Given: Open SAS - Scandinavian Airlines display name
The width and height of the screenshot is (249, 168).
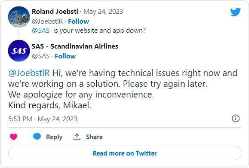Looking at the screenshot, I should coord(75,46).
